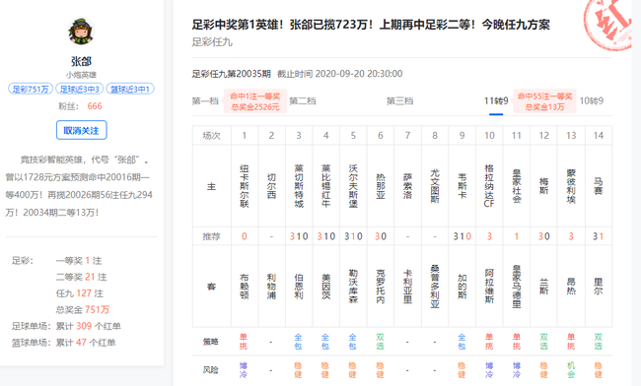Viewport: 641px width, 386px height.
Task: Switch to the 第一档 tab
Action: click(x=205, y=100)
